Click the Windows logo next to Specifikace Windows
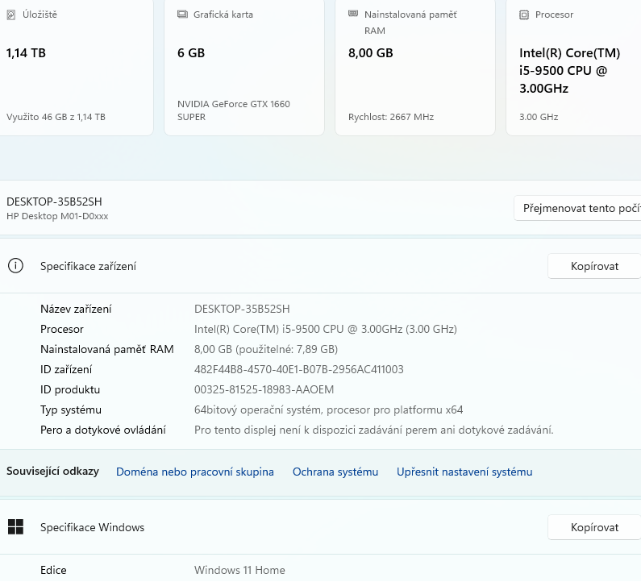The image size is (641, 582). (15, 527)
